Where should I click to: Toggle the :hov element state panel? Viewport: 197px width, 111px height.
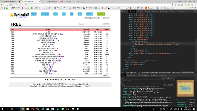click(164, 78)
